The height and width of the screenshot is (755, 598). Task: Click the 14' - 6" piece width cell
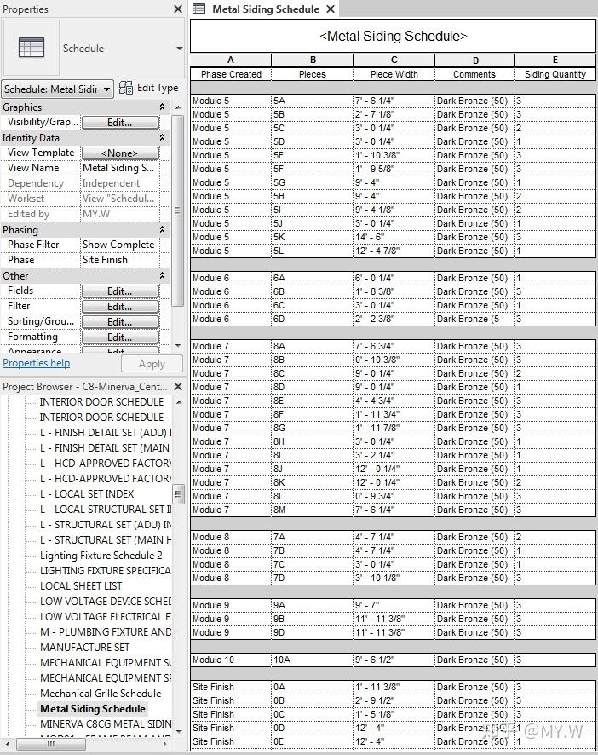[x=394, y=237]
